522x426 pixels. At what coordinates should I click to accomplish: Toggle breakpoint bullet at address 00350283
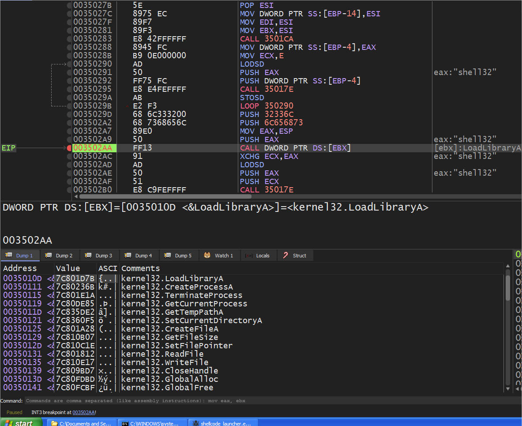click(69, 39)
